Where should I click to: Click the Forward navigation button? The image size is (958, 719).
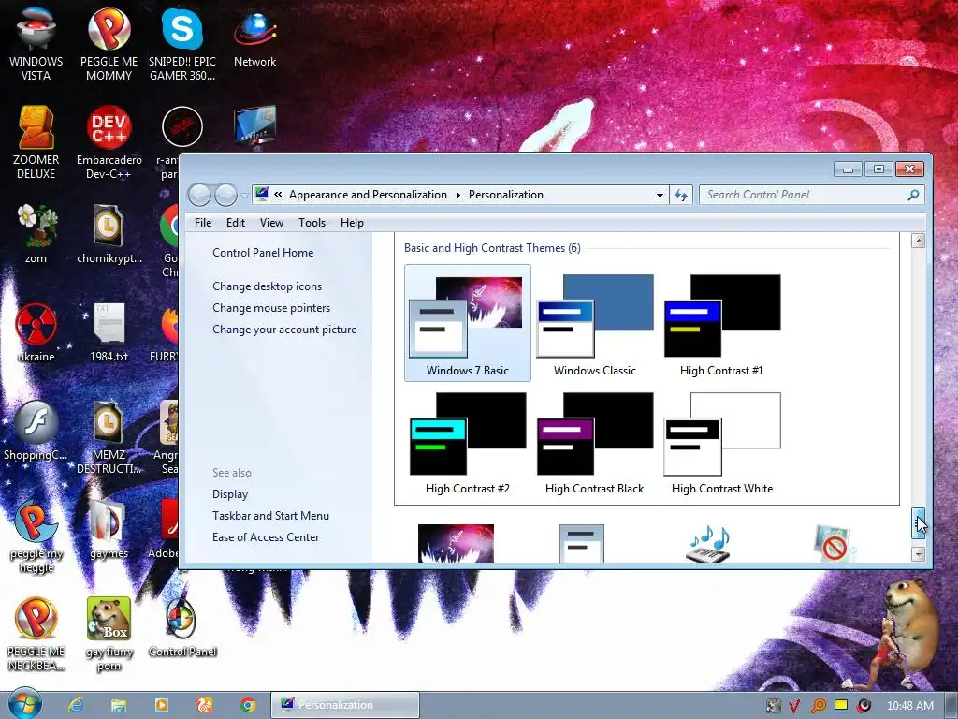pyautogui.click(x=225, y=195)
